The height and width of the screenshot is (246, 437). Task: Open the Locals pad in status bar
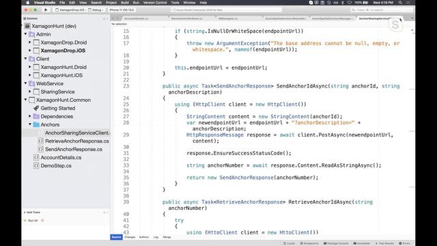[x=289, y=243]
